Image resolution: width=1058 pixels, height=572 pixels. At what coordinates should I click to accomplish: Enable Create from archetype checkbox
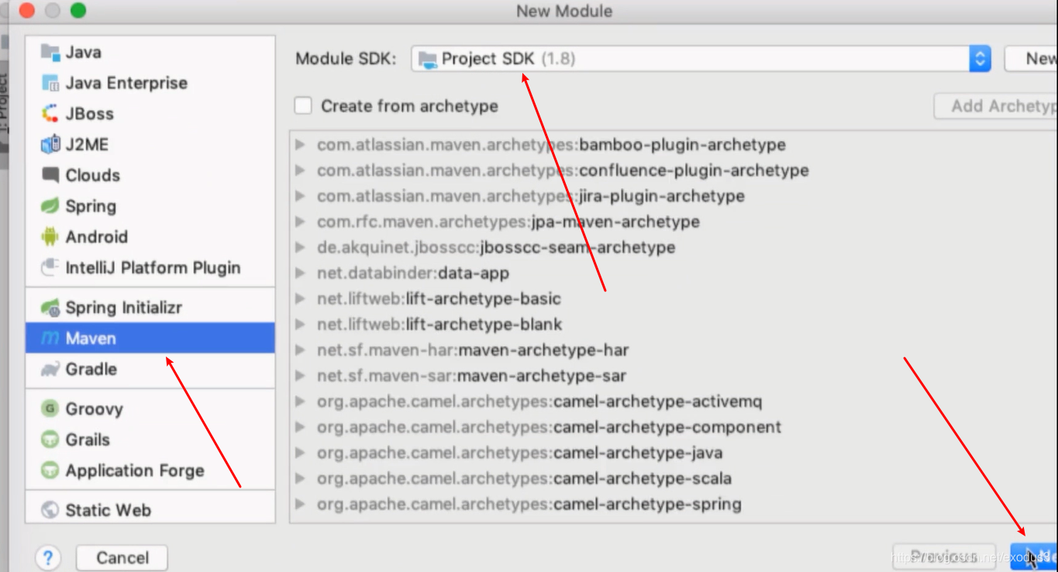tap(303, 105)
